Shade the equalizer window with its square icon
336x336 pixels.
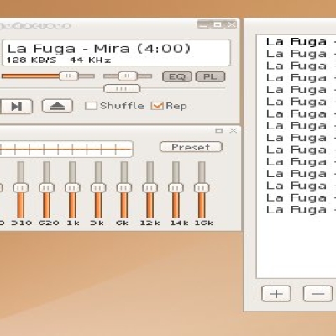point(219,130)
